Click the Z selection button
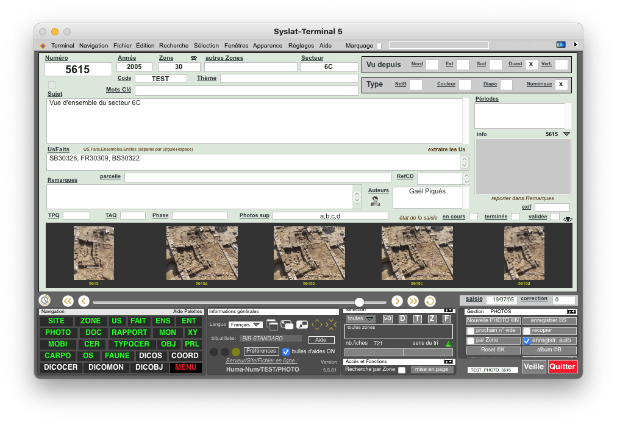617x424 pixels. point(432,319)
